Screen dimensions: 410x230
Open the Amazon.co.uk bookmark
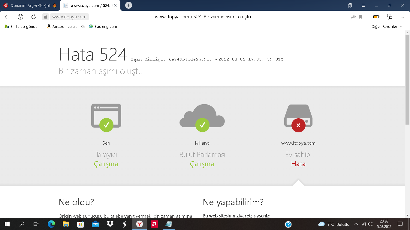pyautogui.click(x=66, y=26)
